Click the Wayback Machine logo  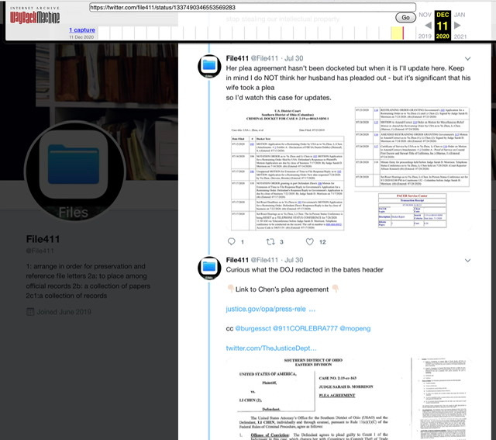(34, 16)
